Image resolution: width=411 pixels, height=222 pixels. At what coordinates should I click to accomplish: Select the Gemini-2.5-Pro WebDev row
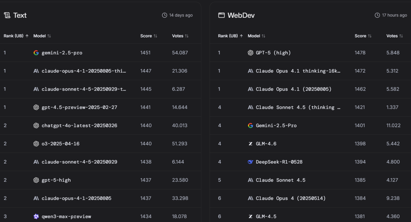(276, 126)
